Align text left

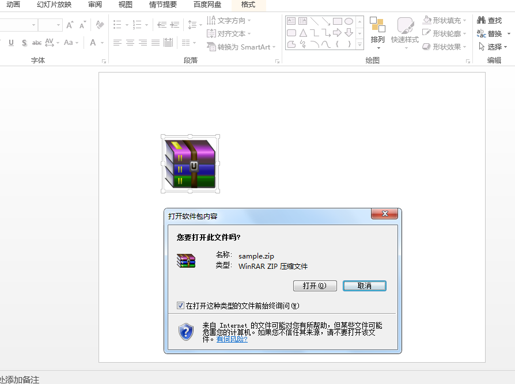[x=118, y=43]
